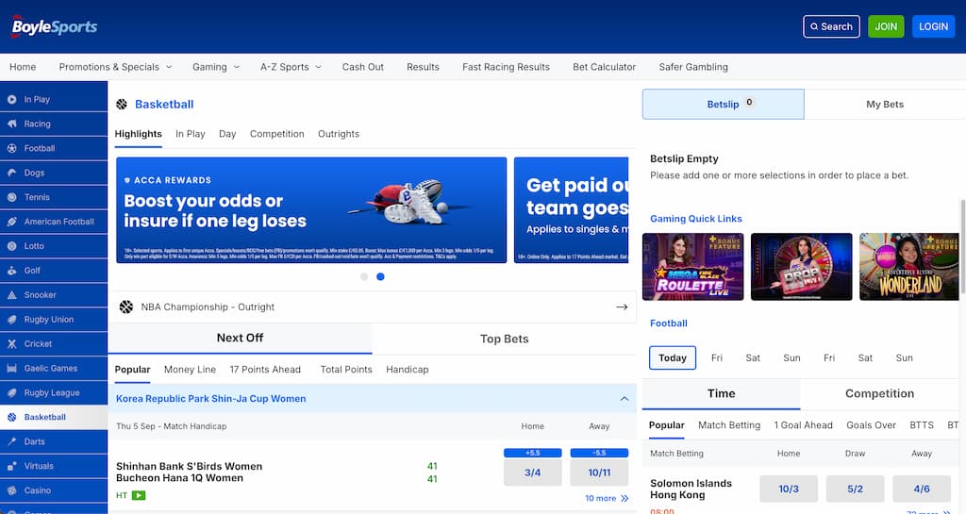
Task: Select the Handicap filter
Action: click(x=408, y=370)
